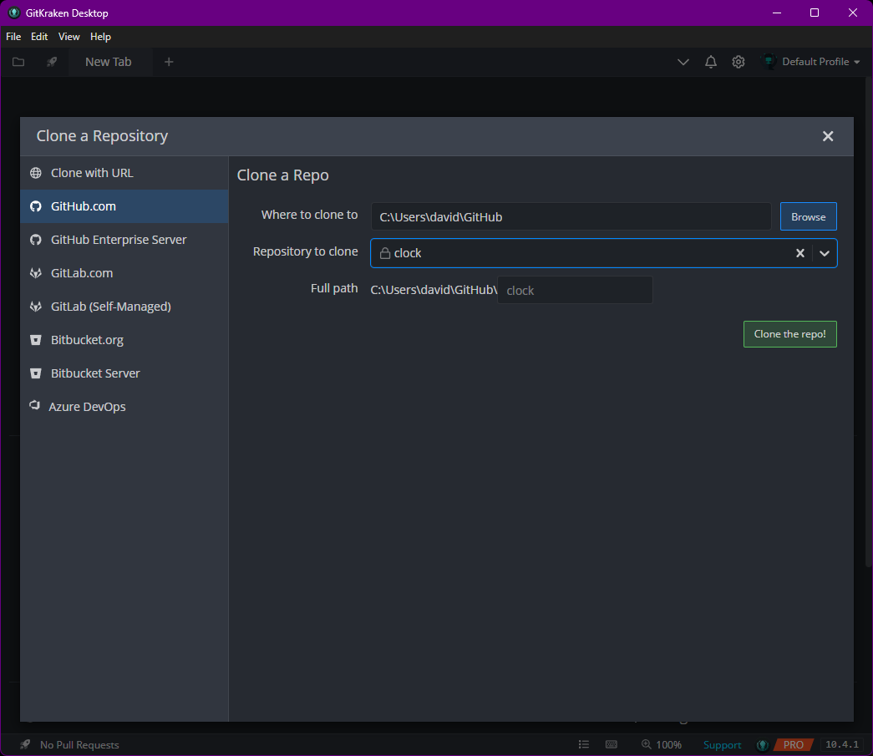Open the Support link in the status bar
The image size is (873, 756).
coord(722,745)
